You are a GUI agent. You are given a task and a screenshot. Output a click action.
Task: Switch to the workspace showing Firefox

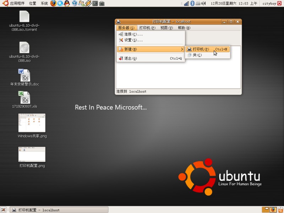[x=273, y=210]
